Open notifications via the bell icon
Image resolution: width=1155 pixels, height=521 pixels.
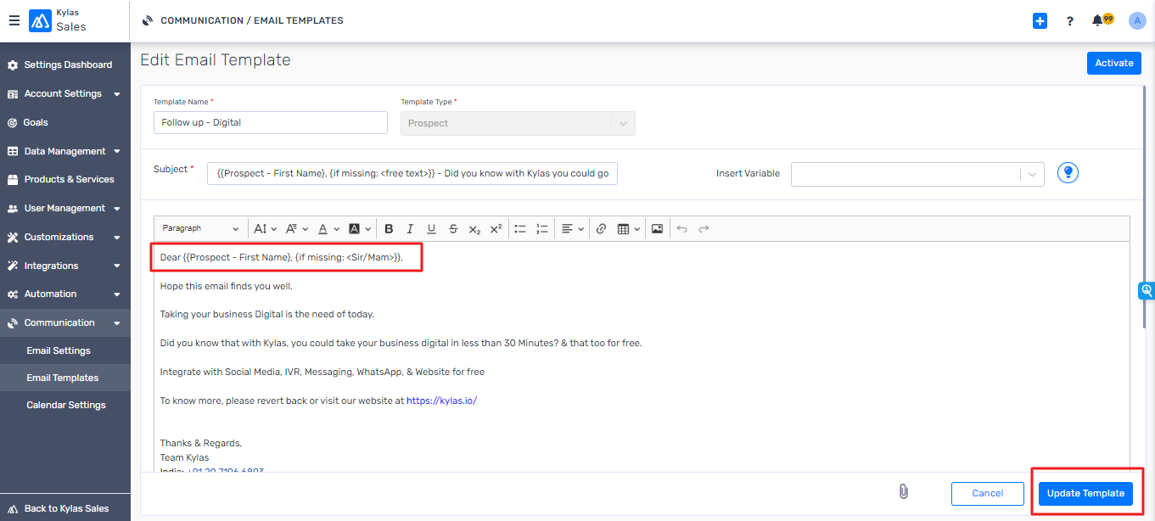coord(1096,20)
